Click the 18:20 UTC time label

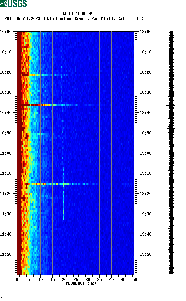145,72
